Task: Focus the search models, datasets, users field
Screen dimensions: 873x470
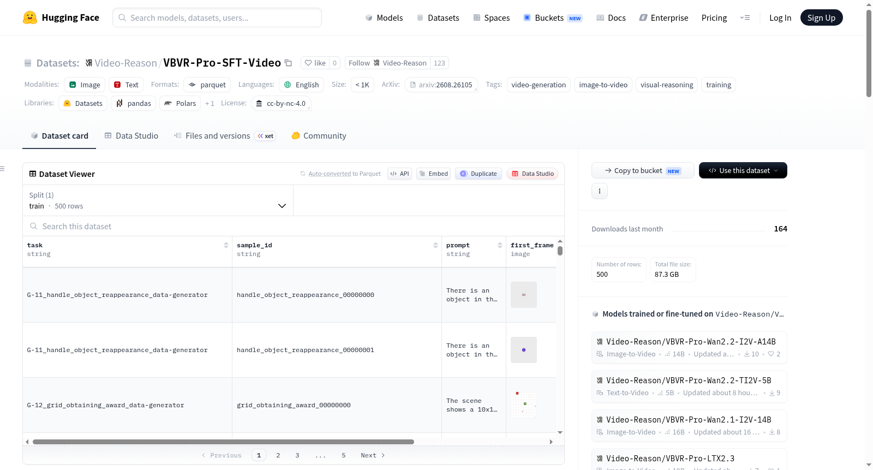Action: point(217,17)
